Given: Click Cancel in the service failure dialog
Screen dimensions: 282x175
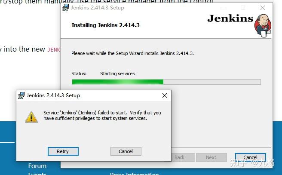Looking at the screenshot, I should click(x=126, y=151).
